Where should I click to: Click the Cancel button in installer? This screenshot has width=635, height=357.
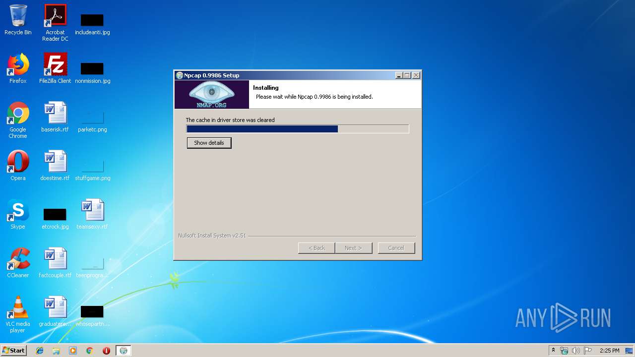coord(396,248)
